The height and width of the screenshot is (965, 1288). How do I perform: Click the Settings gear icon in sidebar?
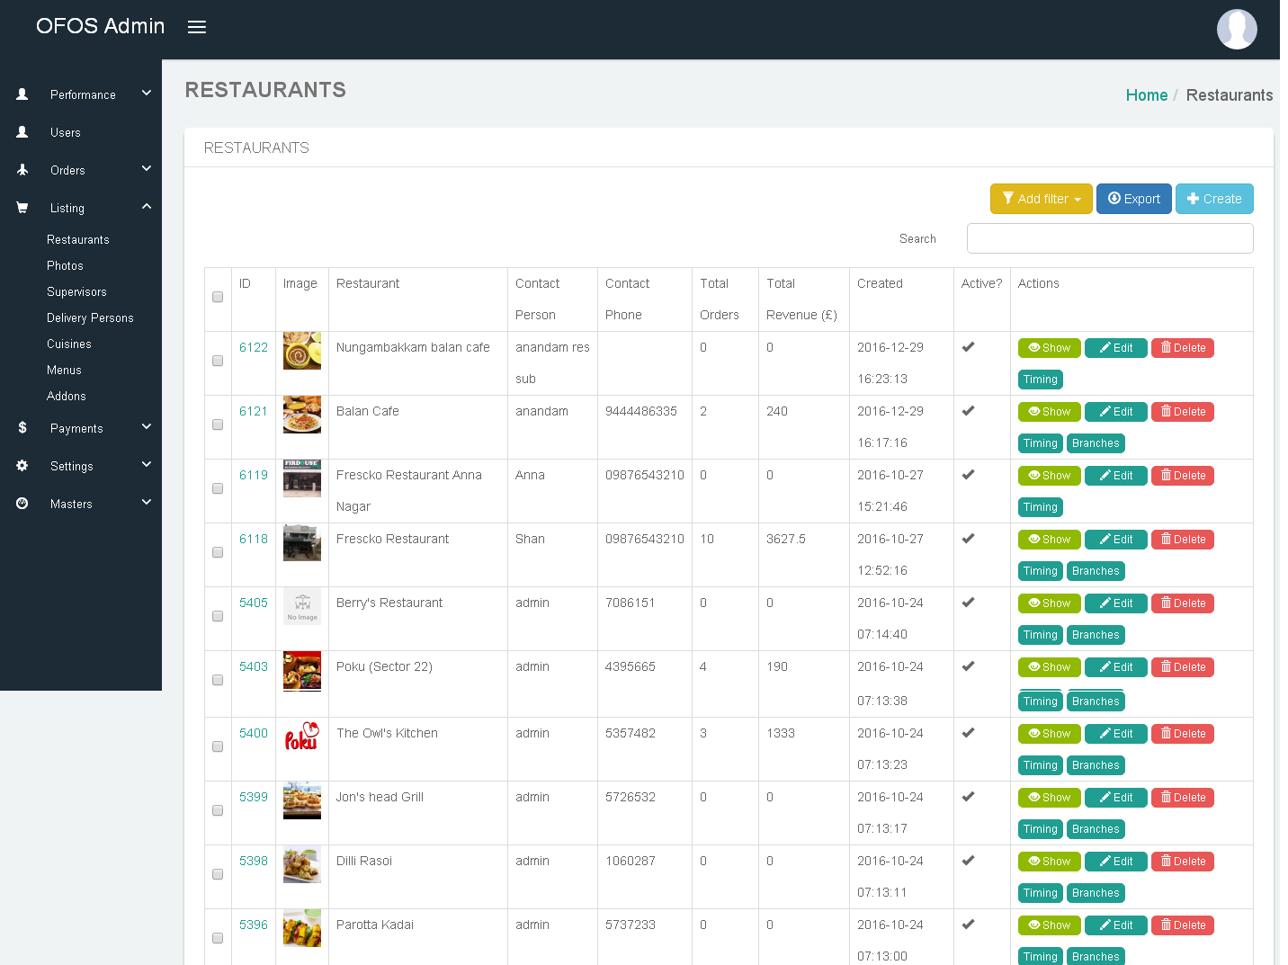(x=22, y=466)
